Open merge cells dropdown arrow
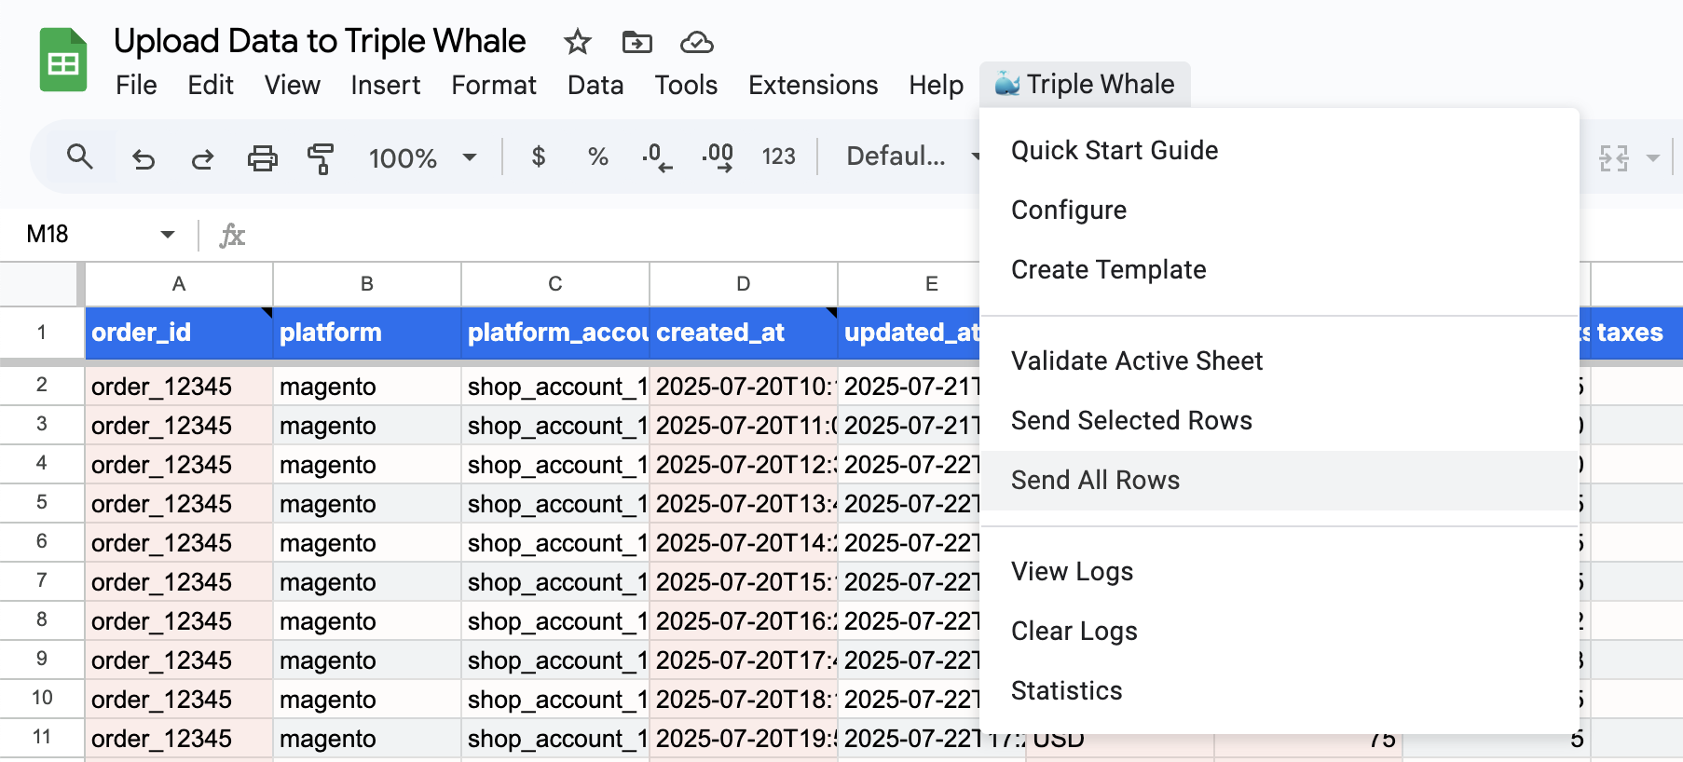The image size is (1683, 762). click(1653, 158)
